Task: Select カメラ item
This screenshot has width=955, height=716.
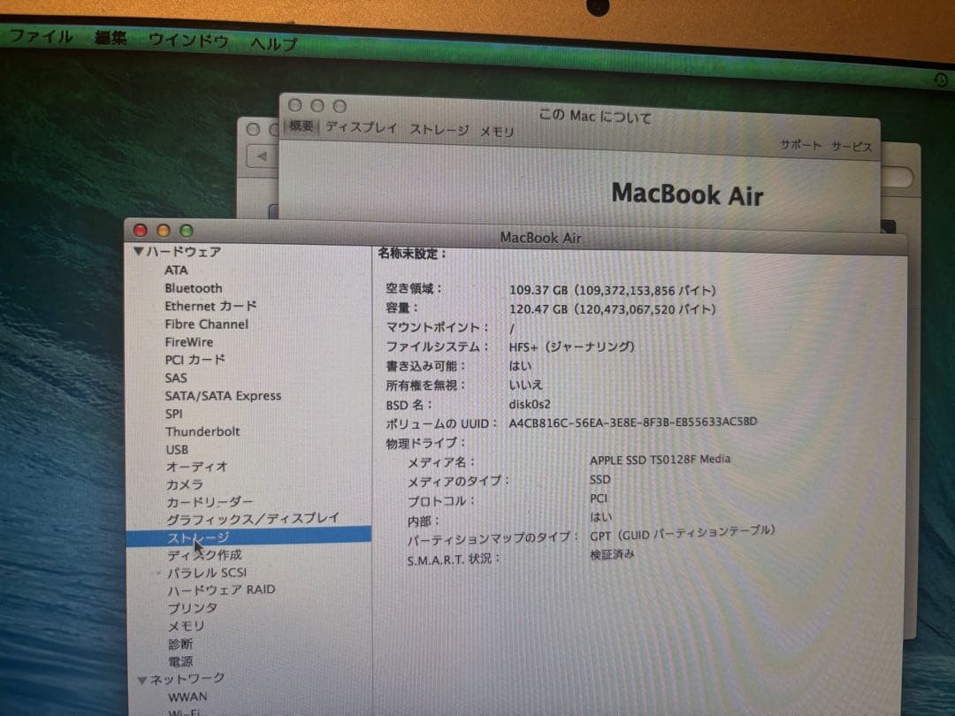Action: click(x=185, y=484)
